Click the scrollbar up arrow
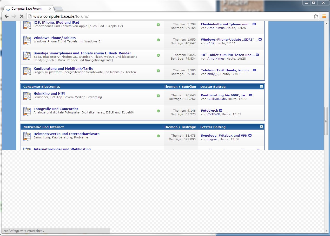Screen dimensions: 330x236 326,23
